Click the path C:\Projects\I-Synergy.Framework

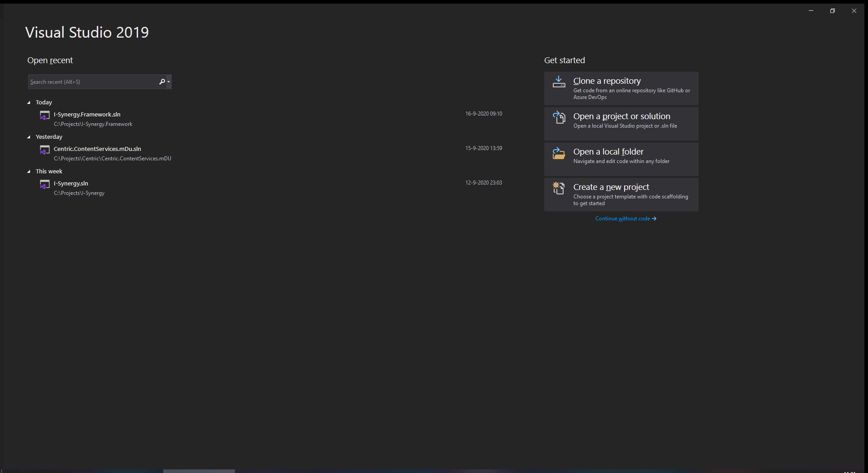[x=93, y=124]
